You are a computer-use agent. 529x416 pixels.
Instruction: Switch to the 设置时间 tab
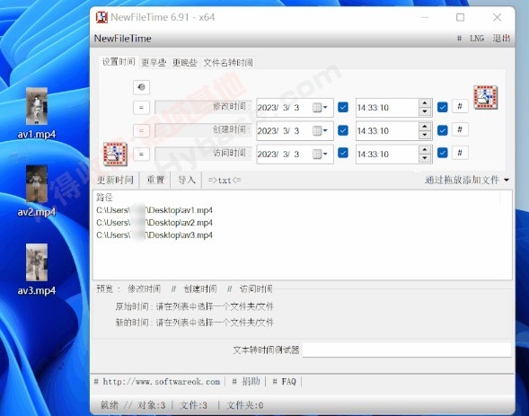119,62
